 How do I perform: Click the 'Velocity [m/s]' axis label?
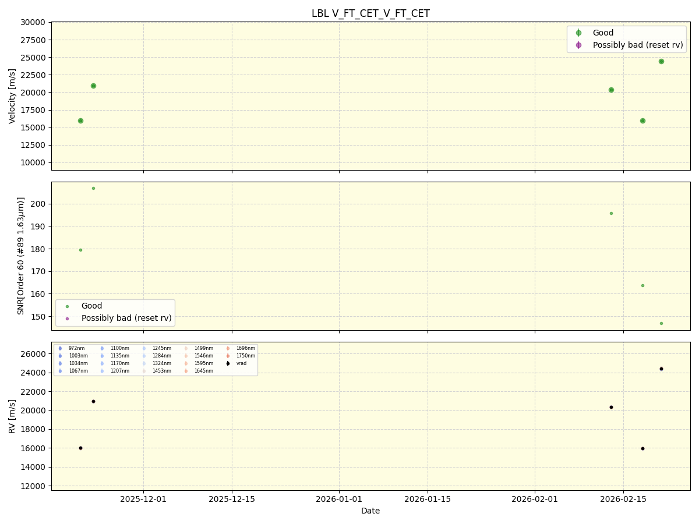(x=12, y=96)
